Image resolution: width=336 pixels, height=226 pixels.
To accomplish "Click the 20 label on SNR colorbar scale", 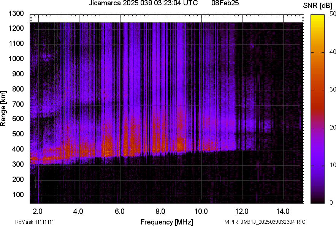I will (x=333, y=127).
